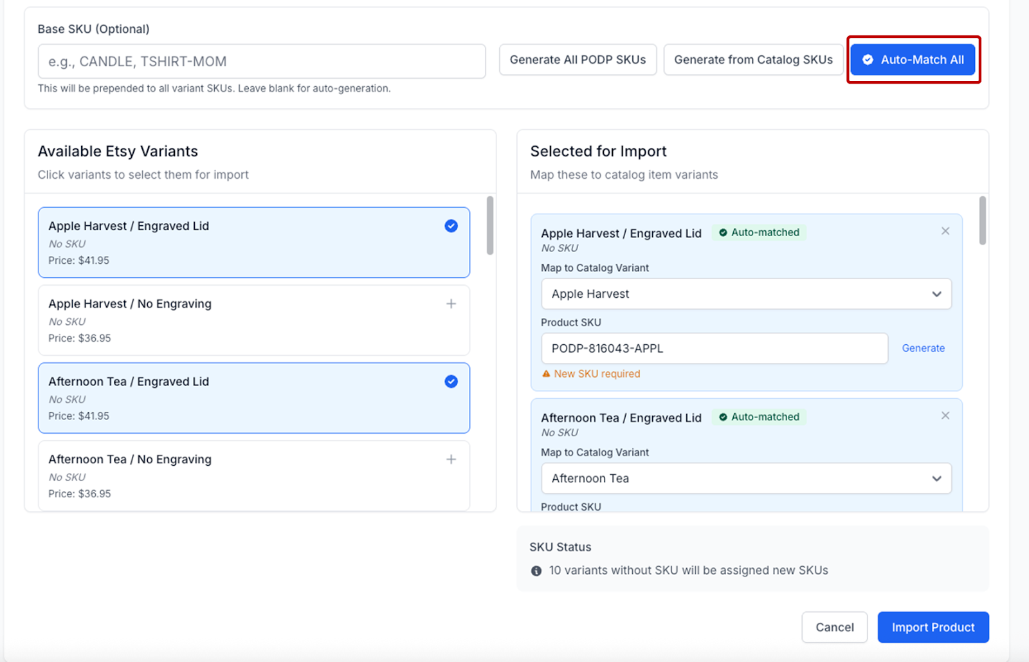Click the SKU Status info icon
Screen dimensions: 1029x662
tap(536, 571)
